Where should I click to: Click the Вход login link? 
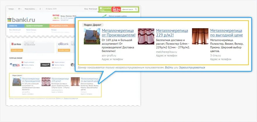[x=86, y=9]
